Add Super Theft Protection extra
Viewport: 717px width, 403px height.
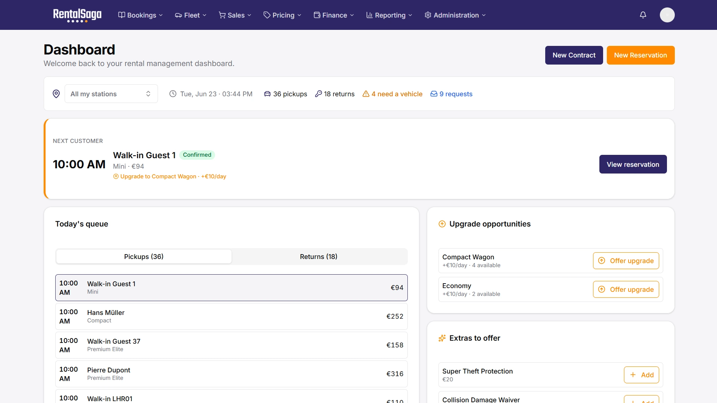pyautogui.click(x=642, y=375)
